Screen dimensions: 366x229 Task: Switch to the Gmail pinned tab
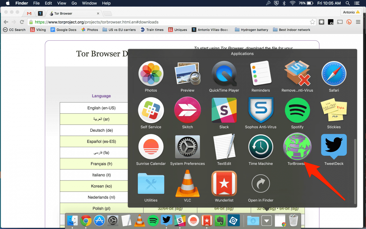(x=29, y=13)
